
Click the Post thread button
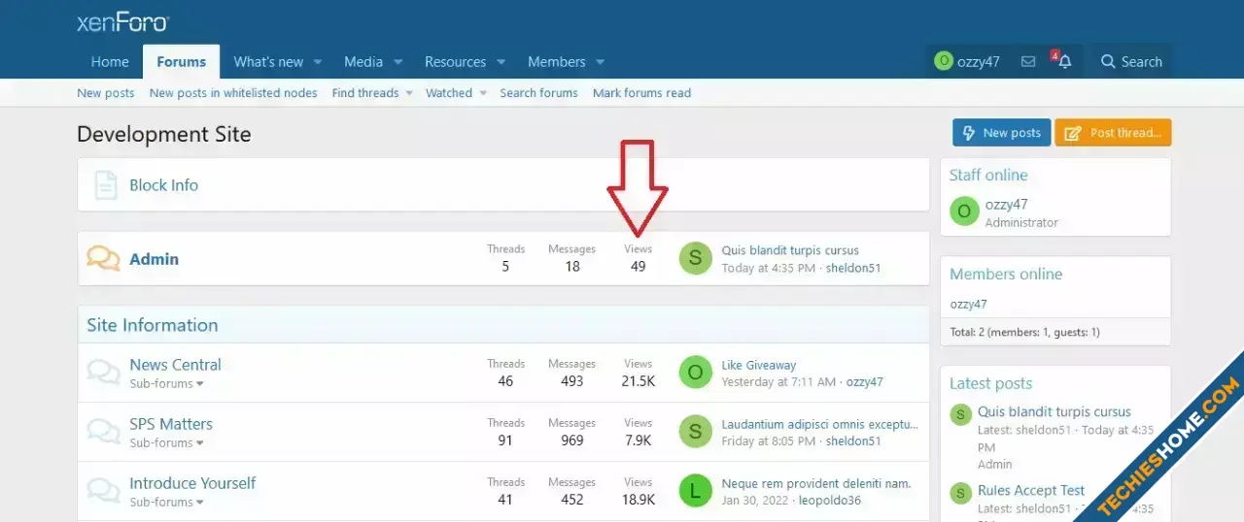pos(1113,133)
